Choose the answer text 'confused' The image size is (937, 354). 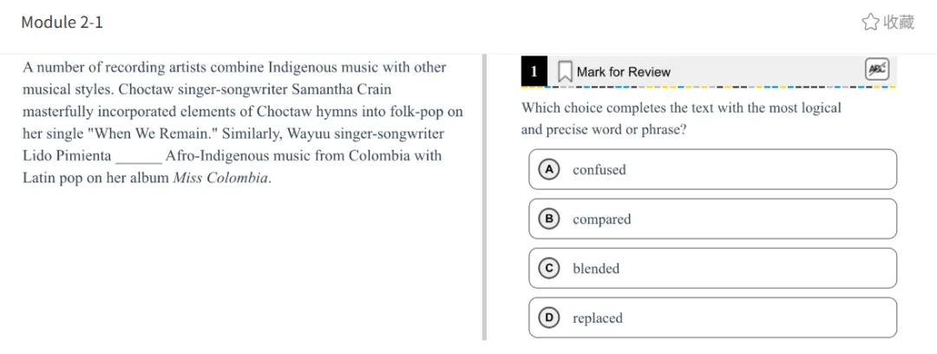click(599, 170)
